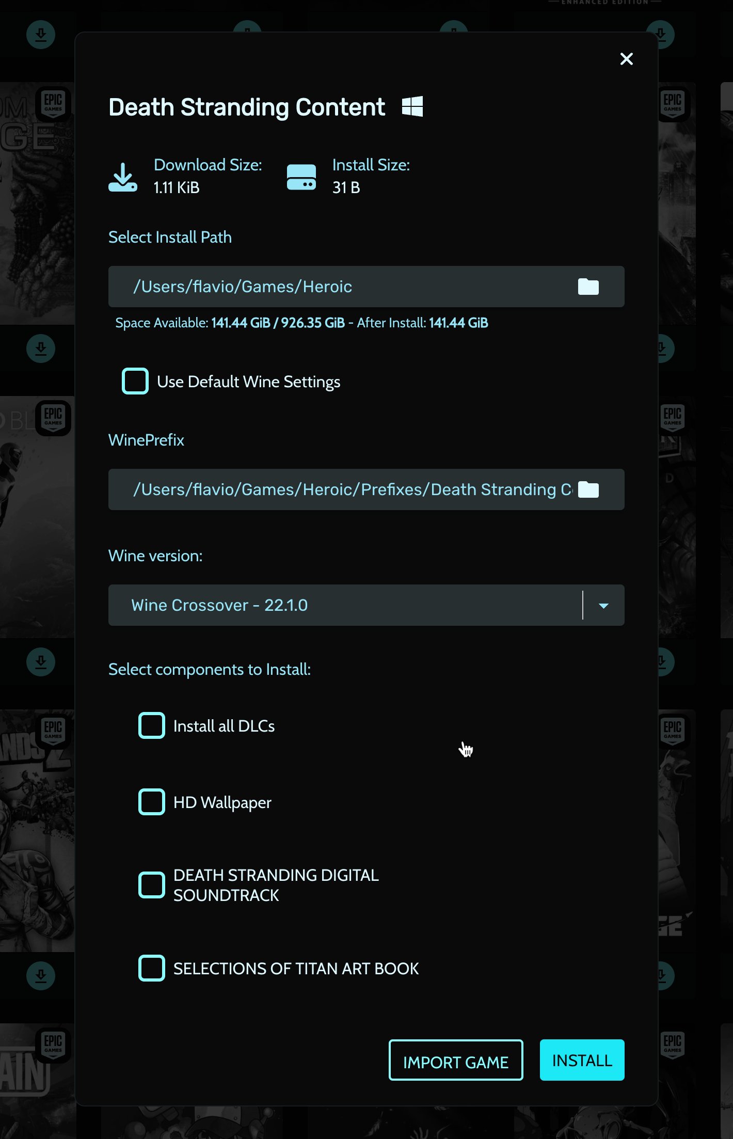Click the 'Wine version:' label

click(155, 556)
